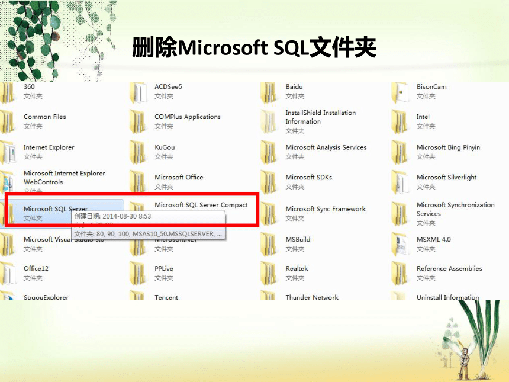Image resolution: width=509 pixels, height=382 pixels.
Task: Click the MSXML 4.0 folder icon
Action: point(400,244)
